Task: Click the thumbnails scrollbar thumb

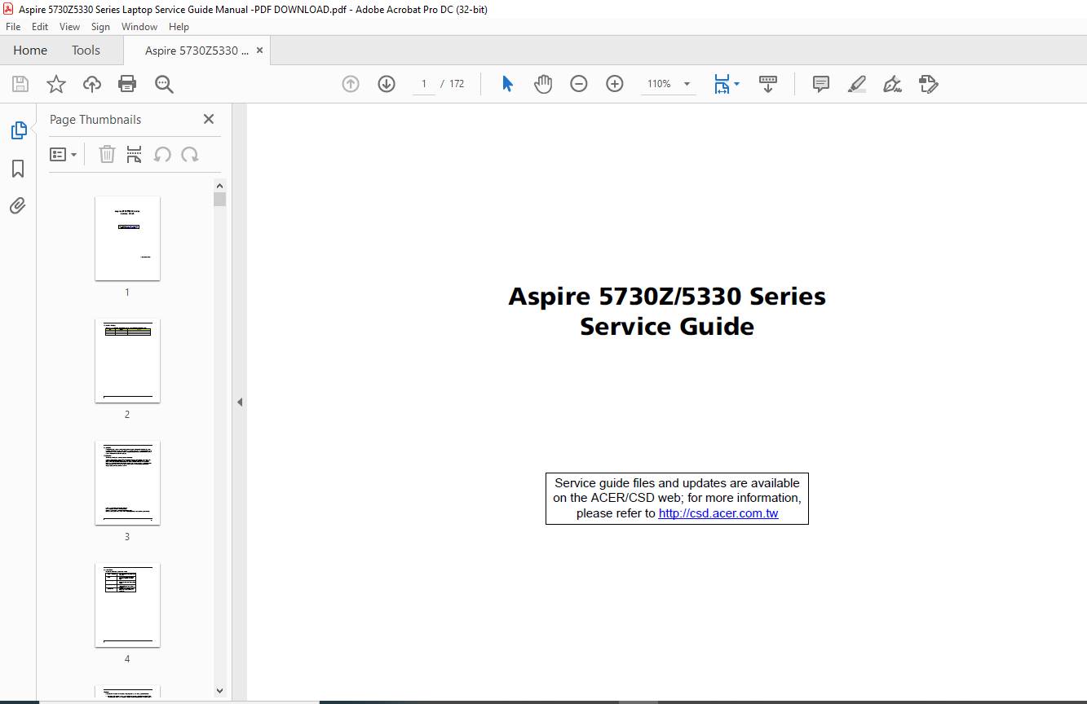Action: click(x=219, y=200)
